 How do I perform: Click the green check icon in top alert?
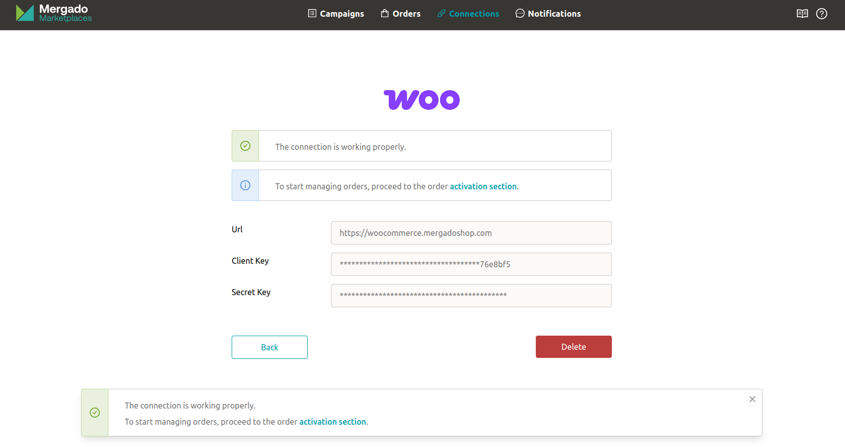click(245, 146)
